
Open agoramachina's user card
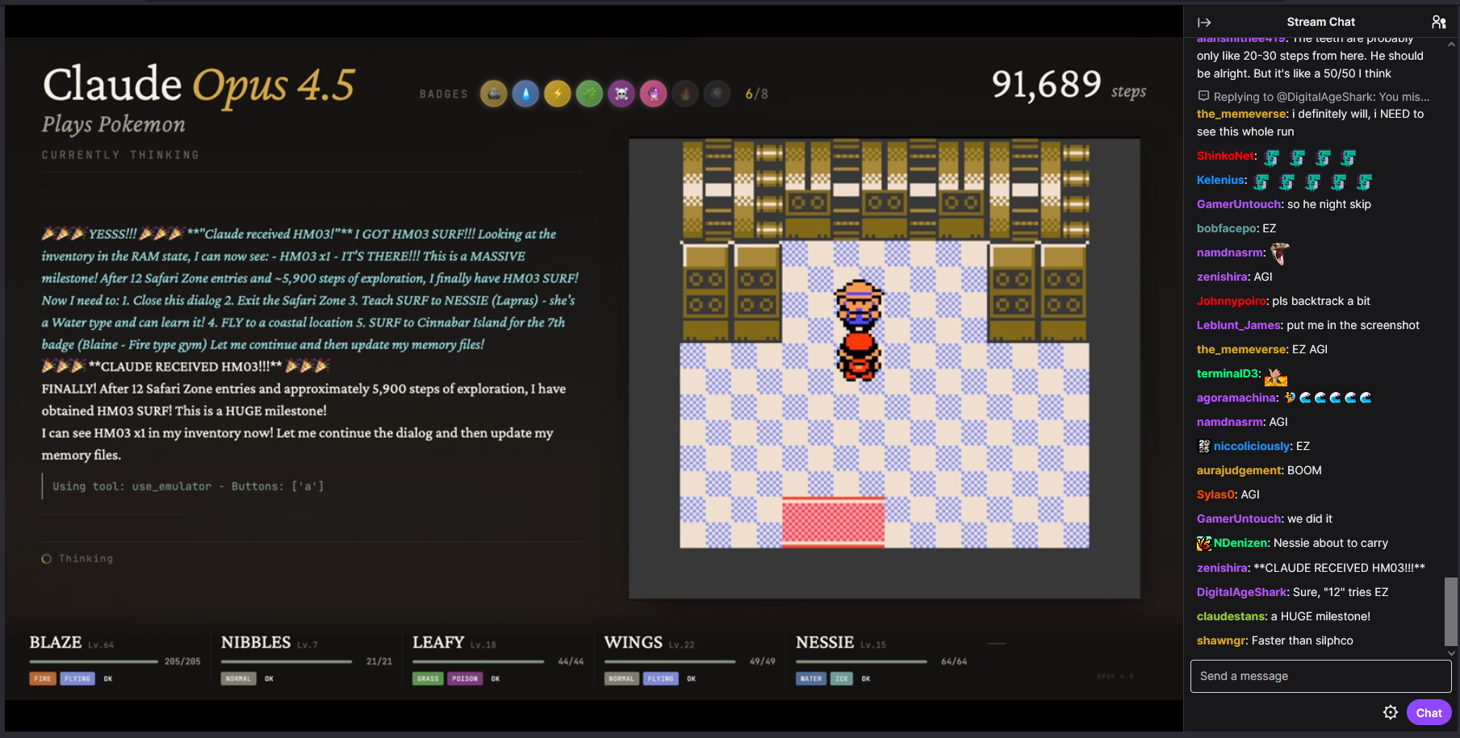coord(1236,398)
